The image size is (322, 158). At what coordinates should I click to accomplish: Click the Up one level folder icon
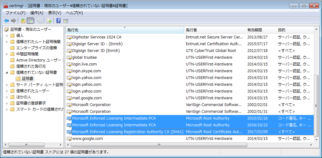tap(23, 21)
